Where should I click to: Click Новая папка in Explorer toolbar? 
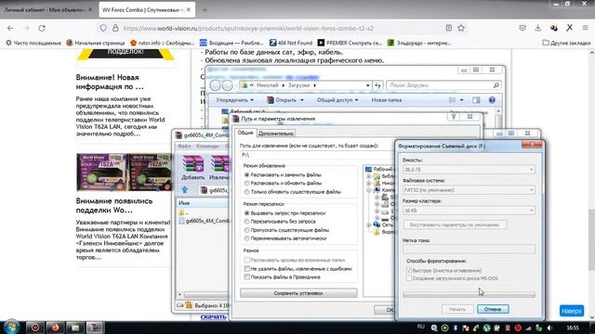(387, 100)
